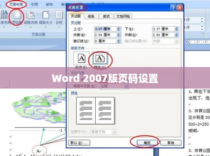Adjust the 内侧 margin spinner arrows
Screen dimensions: 210x156
[x=119, y=35]
